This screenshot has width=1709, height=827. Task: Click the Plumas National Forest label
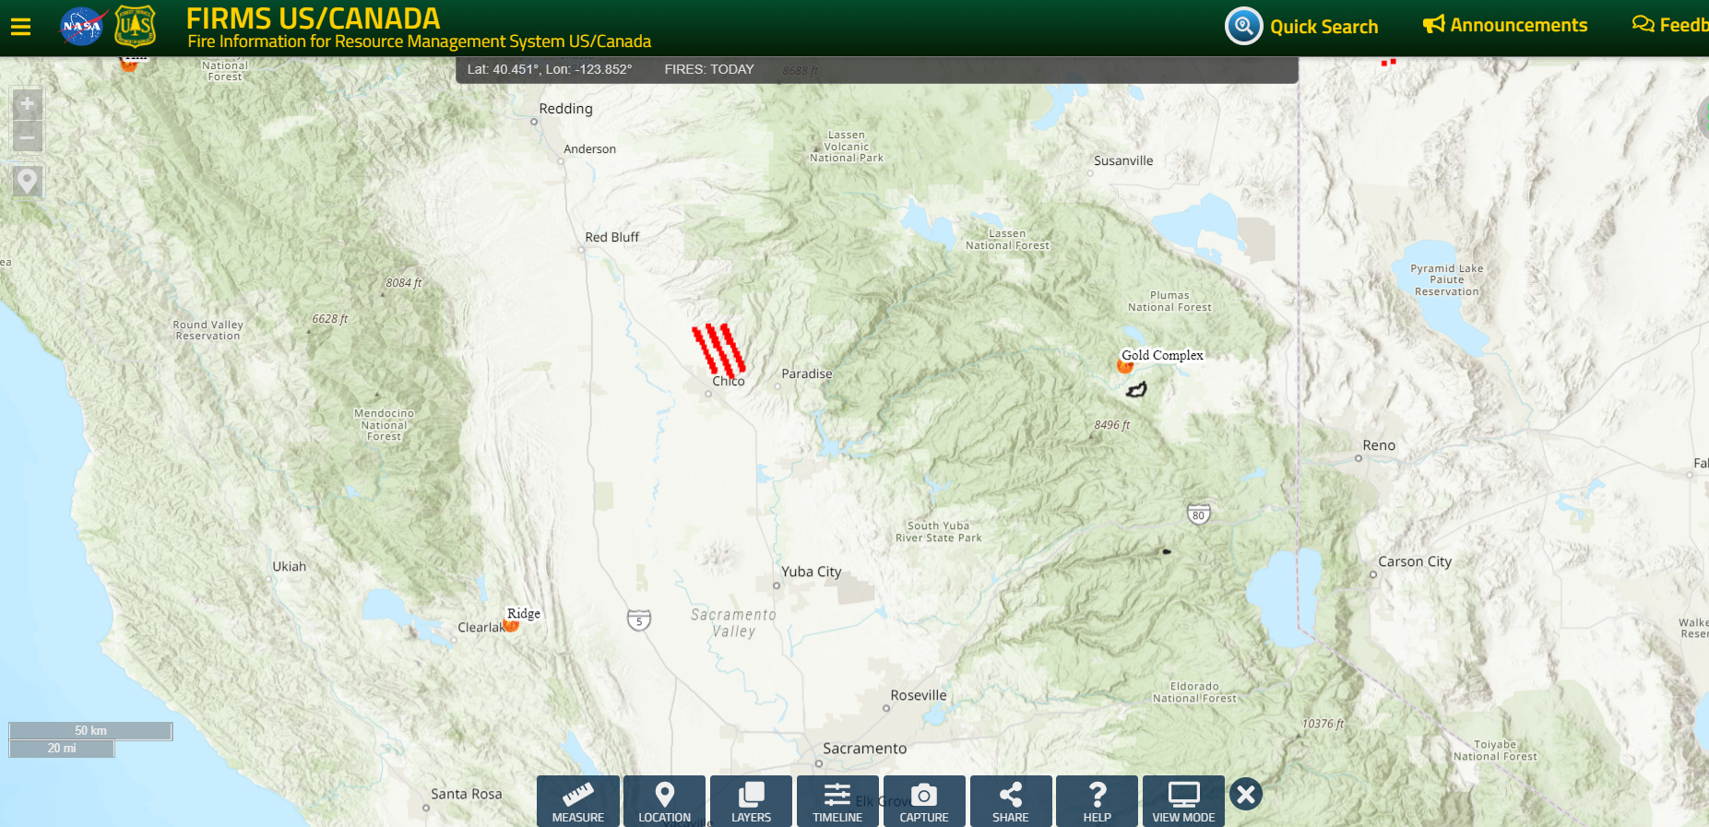click(x=1169, y=301)
